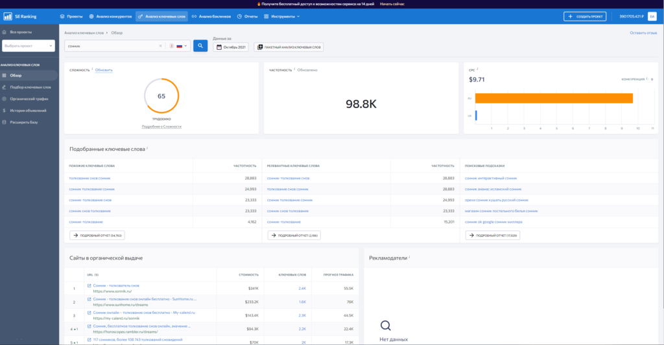Open keyword сонник интерактивный сонник
This screenshot has height=345, width=664.
click(491, 179)
